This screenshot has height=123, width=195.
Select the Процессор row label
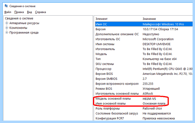pos(103,69)
